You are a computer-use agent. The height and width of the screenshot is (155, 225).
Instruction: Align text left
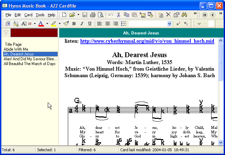click(100, 23)
